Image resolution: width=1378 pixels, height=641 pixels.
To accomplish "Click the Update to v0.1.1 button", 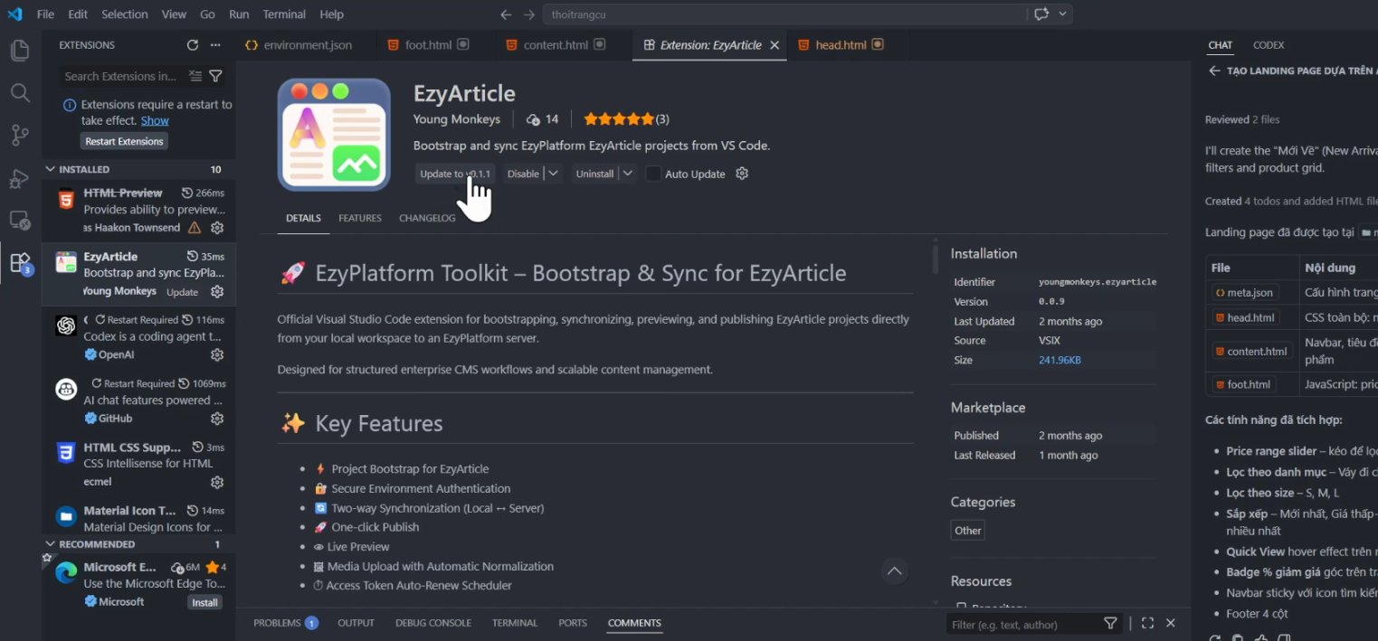I will pos(455,174).
